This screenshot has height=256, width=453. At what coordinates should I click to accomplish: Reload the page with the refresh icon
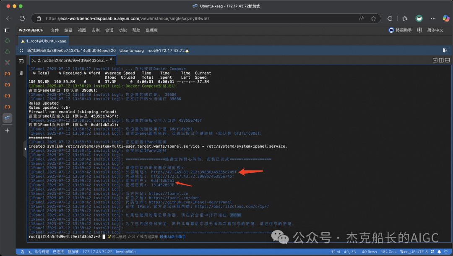[22, 18]
